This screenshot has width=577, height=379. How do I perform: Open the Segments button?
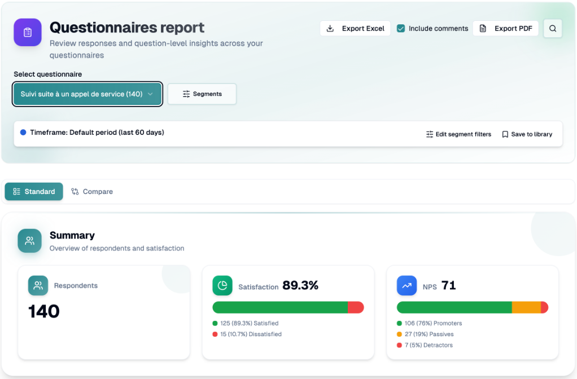point(202,94)
